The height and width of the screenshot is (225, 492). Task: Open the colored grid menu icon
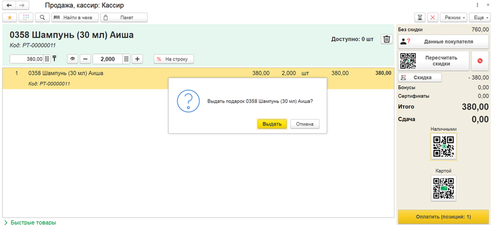(26, 18)
